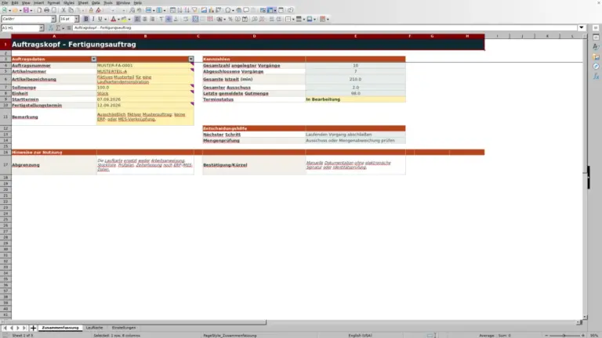The width and height of the screenshot is (602, 338).
Task: Click the Copy icon
Action: (x=71, y=10)
